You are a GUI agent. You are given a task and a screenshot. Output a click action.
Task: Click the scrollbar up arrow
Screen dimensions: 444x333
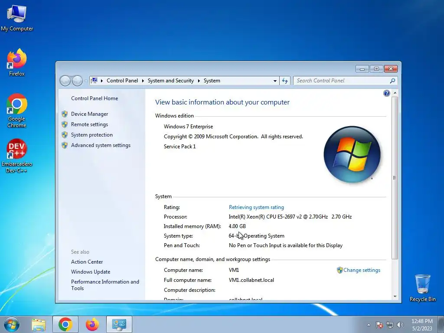(395, 93)
